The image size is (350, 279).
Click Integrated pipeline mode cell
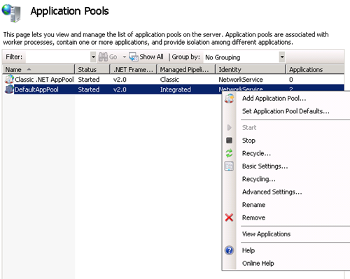(176, 90)
